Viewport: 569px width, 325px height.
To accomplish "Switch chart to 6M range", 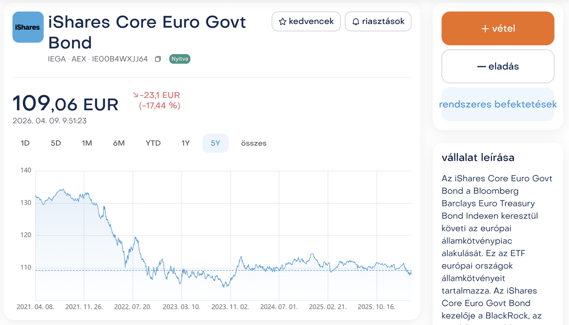I will tap(119, 143).
